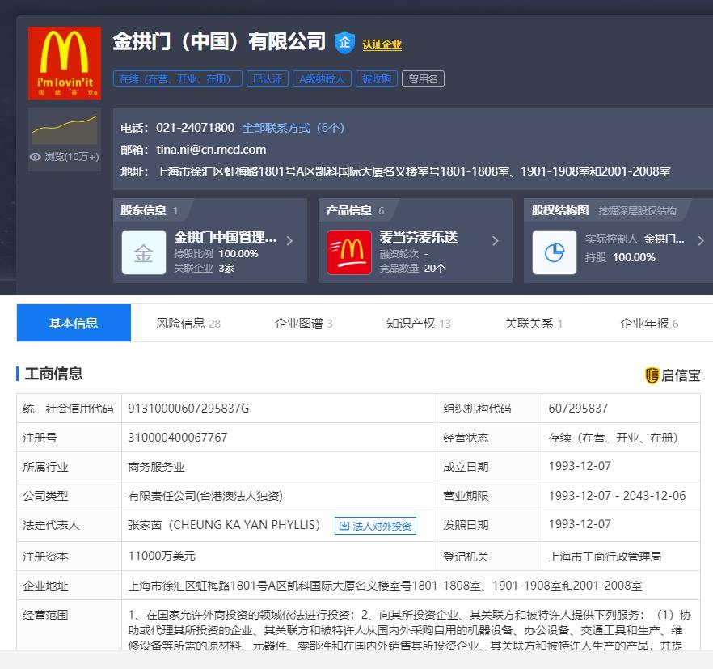Click the eye icon beside view count

click(35, 157)
